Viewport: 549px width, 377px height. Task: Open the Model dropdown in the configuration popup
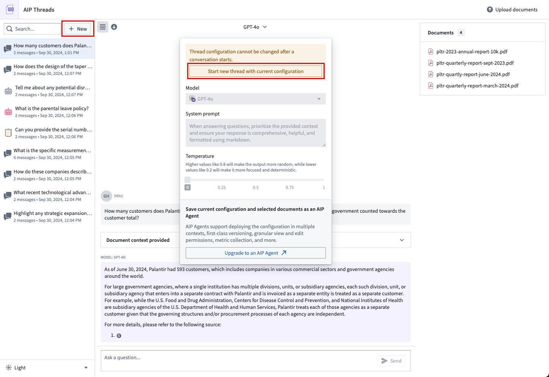(256, 99)
